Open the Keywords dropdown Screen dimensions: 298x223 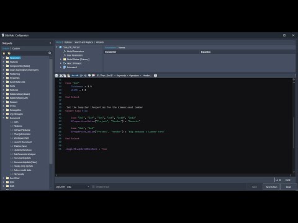coord(122,76)
